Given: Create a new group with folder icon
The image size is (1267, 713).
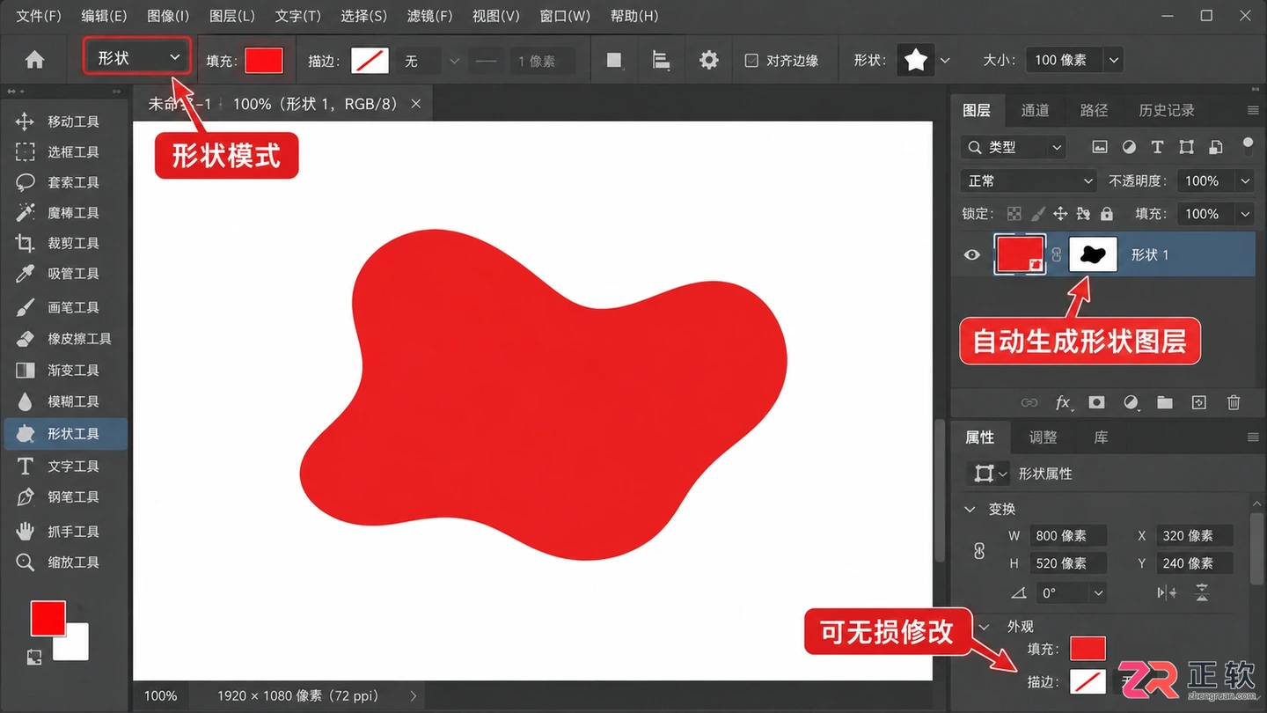Looking at the screenshot, I should 1165,402.
